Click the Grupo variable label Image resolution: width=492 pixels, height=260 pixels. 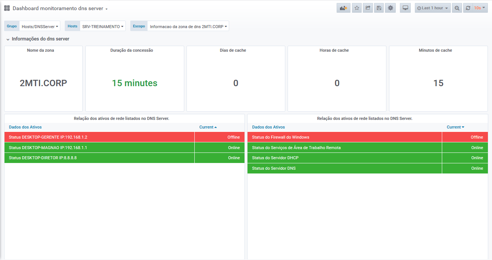coord(12,26)
